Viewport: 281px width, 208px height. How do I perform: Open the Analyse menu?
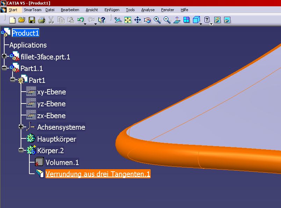pyautogui.click(x=148, y=10)
